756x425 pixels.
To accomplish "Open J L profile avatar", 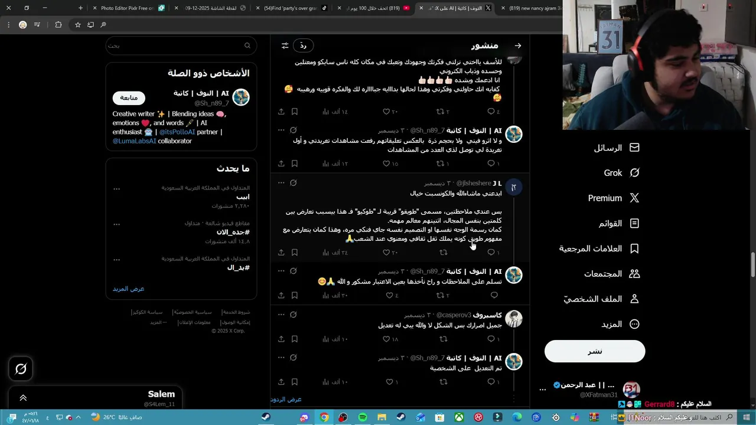I will [x=514, y=187].
